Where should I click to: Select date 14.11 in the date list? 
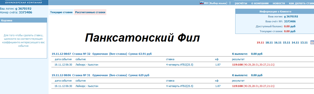coord(295,43)
